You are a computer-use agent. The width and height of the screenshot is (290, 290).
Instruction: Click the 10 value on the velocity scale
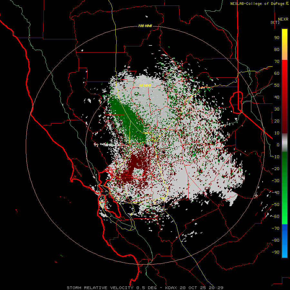click(x=277, y=133)
